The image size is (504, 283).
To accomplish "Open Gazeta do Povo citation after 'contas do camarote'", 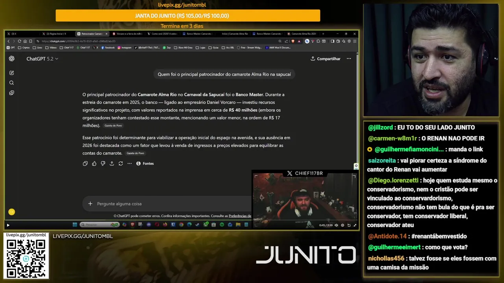I will 135,153.
